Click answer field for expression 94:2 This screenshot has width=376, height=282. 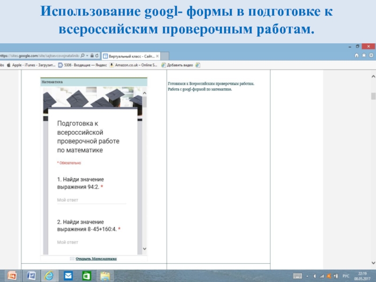click(x=91, y=200)
